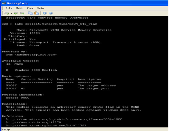Click the 'References:' heading
The image size is (169, 131).
click(13, 116)
